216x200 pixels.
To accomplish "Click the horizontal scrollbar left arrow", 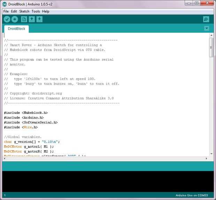I will tap(5, 159).
